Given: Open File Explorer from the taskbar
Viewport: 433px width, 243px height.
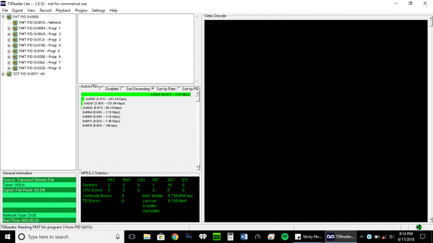Looking at the screenshot, I should [x=147, y=237].
